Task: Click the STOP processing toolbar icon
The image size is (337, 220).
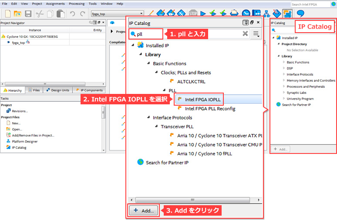Action: point(193,13)
